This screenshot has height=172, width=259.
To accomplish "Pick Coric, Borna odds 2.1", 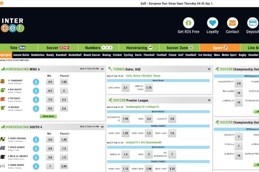I will point(126,88).
